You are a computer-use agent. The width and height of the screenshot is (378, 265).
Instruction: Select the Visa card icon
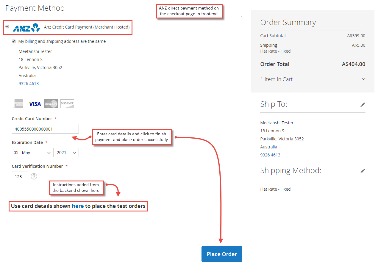click(x=35, y=104)
